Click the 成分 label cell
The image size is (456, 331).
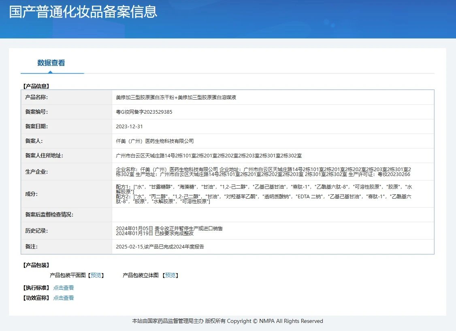(x=66, y=194)
